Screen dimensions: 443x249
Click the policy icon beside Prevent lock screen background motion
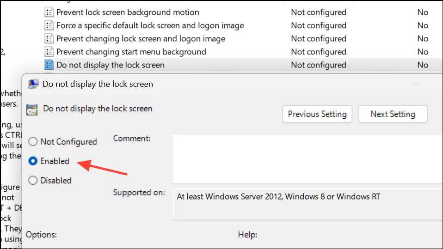[x=49, y=12]
